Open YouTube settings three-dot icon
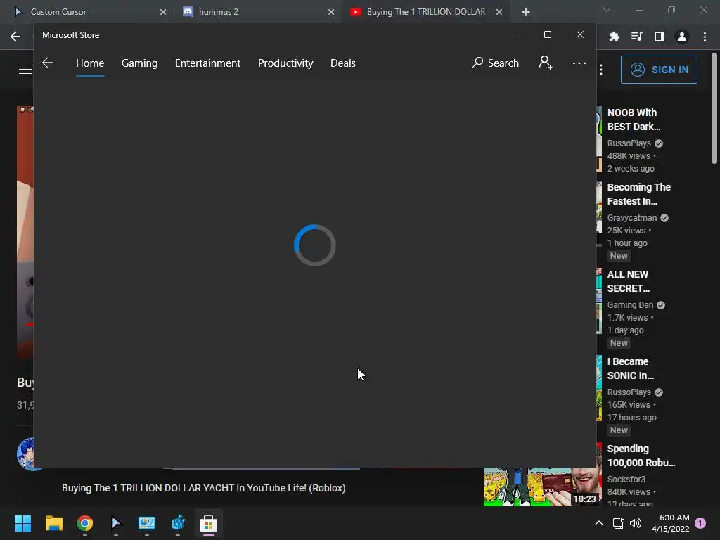Screen dimensions: 720x540 click(601, 70)
